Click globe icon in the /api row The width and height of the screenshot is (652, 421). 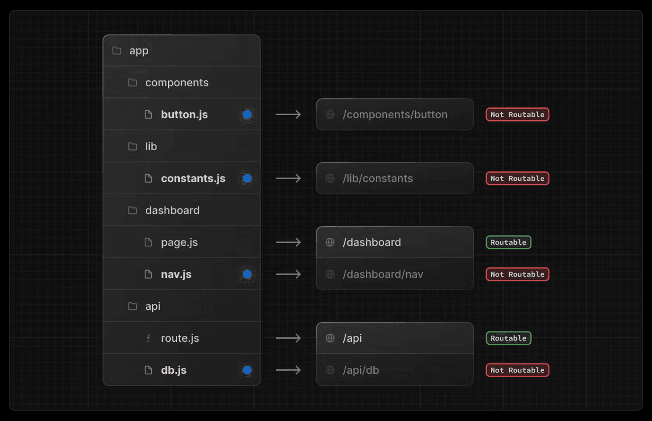click(330, 338)
